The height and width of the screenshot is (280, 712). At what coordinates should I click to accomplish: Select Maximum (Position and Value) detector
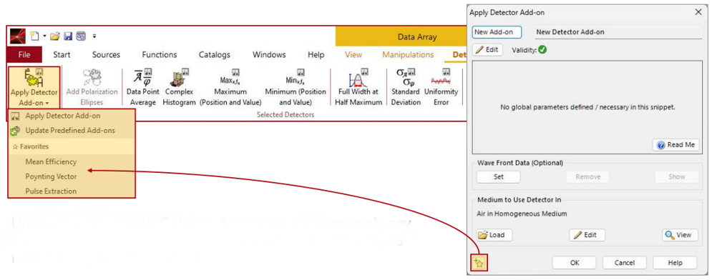pyautogui.click(x=230, y=88)
